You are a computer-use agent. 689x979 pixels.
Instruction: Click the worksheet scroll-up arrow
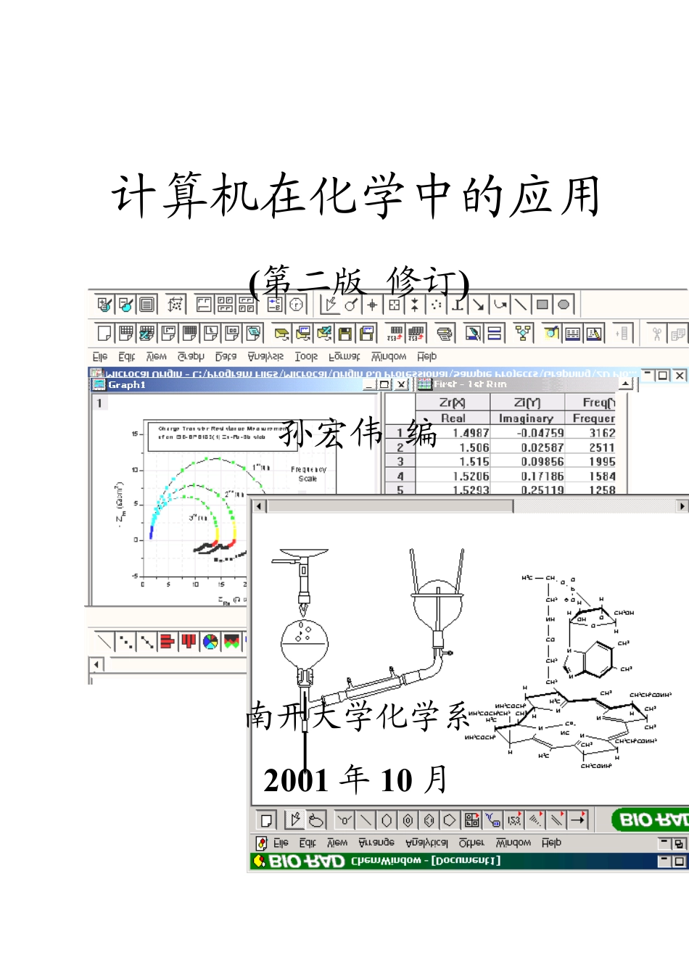tap(625, 384)
